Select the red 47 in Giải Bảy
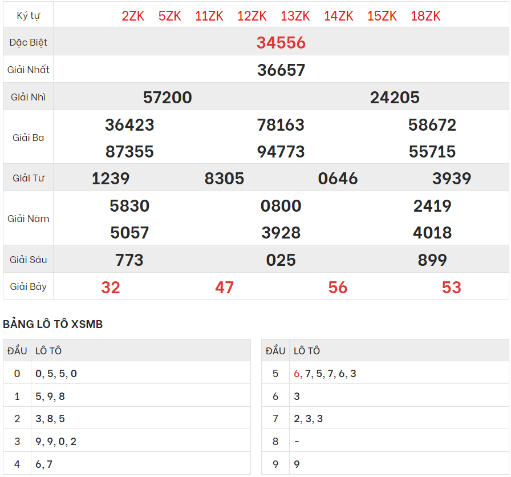 click(x=224, y=288)
